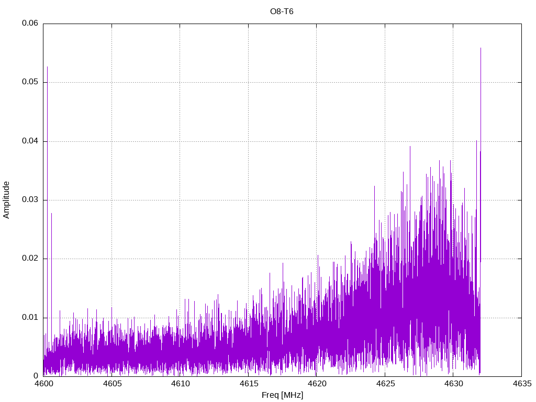
Task: Click the 4610 frequency tick label
Action: coord(180,384)
